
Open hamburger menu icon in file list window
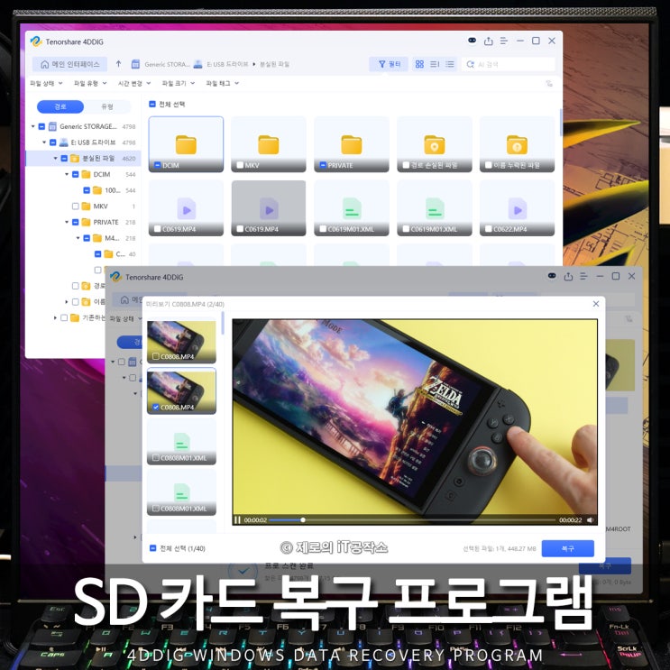(504, 41)
